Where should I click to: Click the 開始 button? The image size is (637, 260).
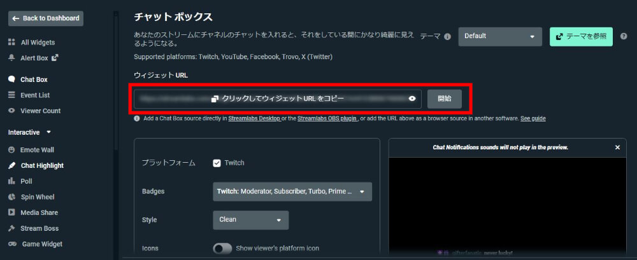445,99
